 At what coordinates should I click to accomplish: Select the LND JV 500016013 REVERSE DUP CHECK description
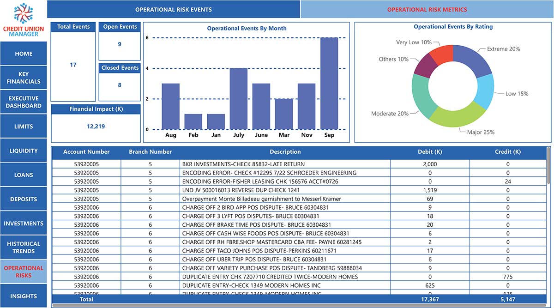click(x=241, y=190)
